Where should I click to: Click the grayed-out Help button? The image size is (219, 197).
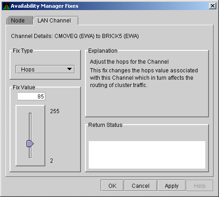pyautogui.click(x=200, y=186)
